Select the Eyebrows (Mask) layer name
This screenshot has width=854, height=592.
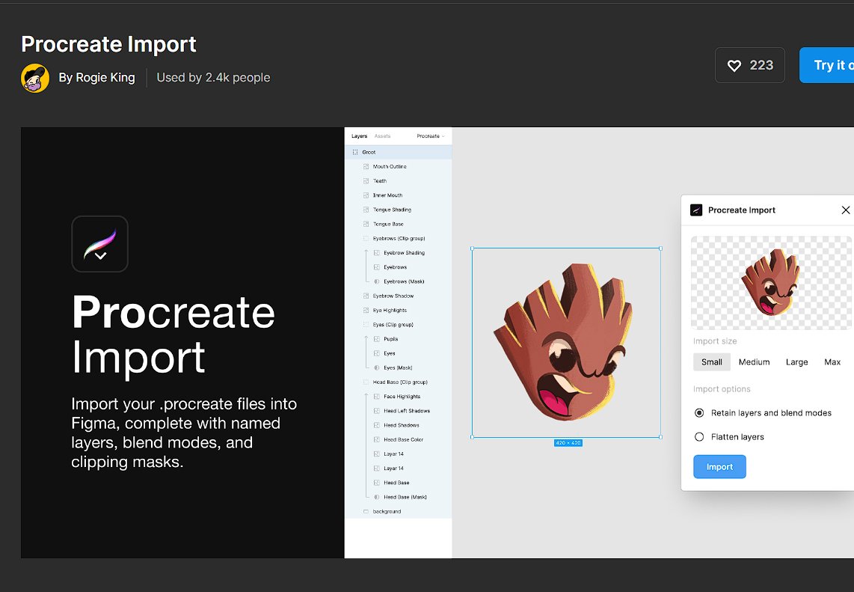404,281
